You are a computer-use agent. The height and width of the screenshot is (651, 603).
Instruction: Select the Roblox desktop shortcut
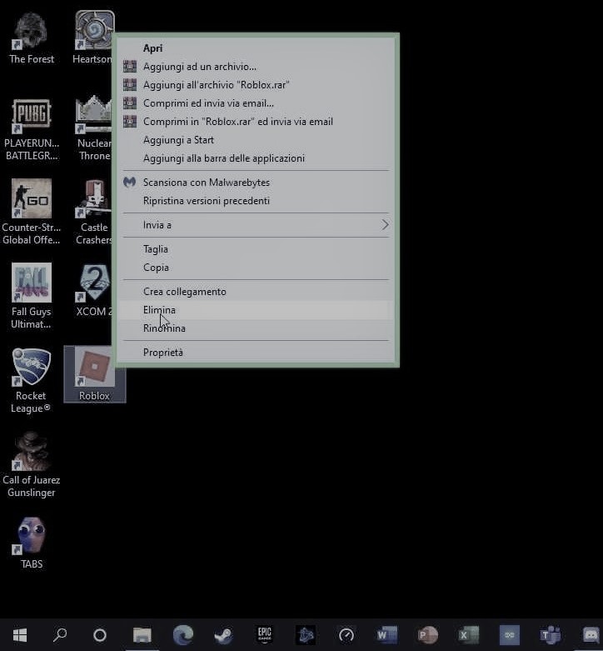point(95,374)
